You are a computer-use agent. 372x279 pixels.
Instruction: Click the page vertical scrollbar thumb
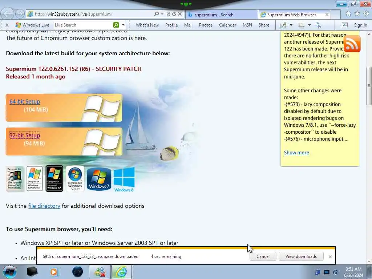369,85
